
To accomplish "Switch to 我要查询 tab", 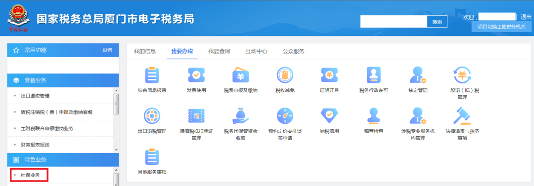I will coord(220,51).
